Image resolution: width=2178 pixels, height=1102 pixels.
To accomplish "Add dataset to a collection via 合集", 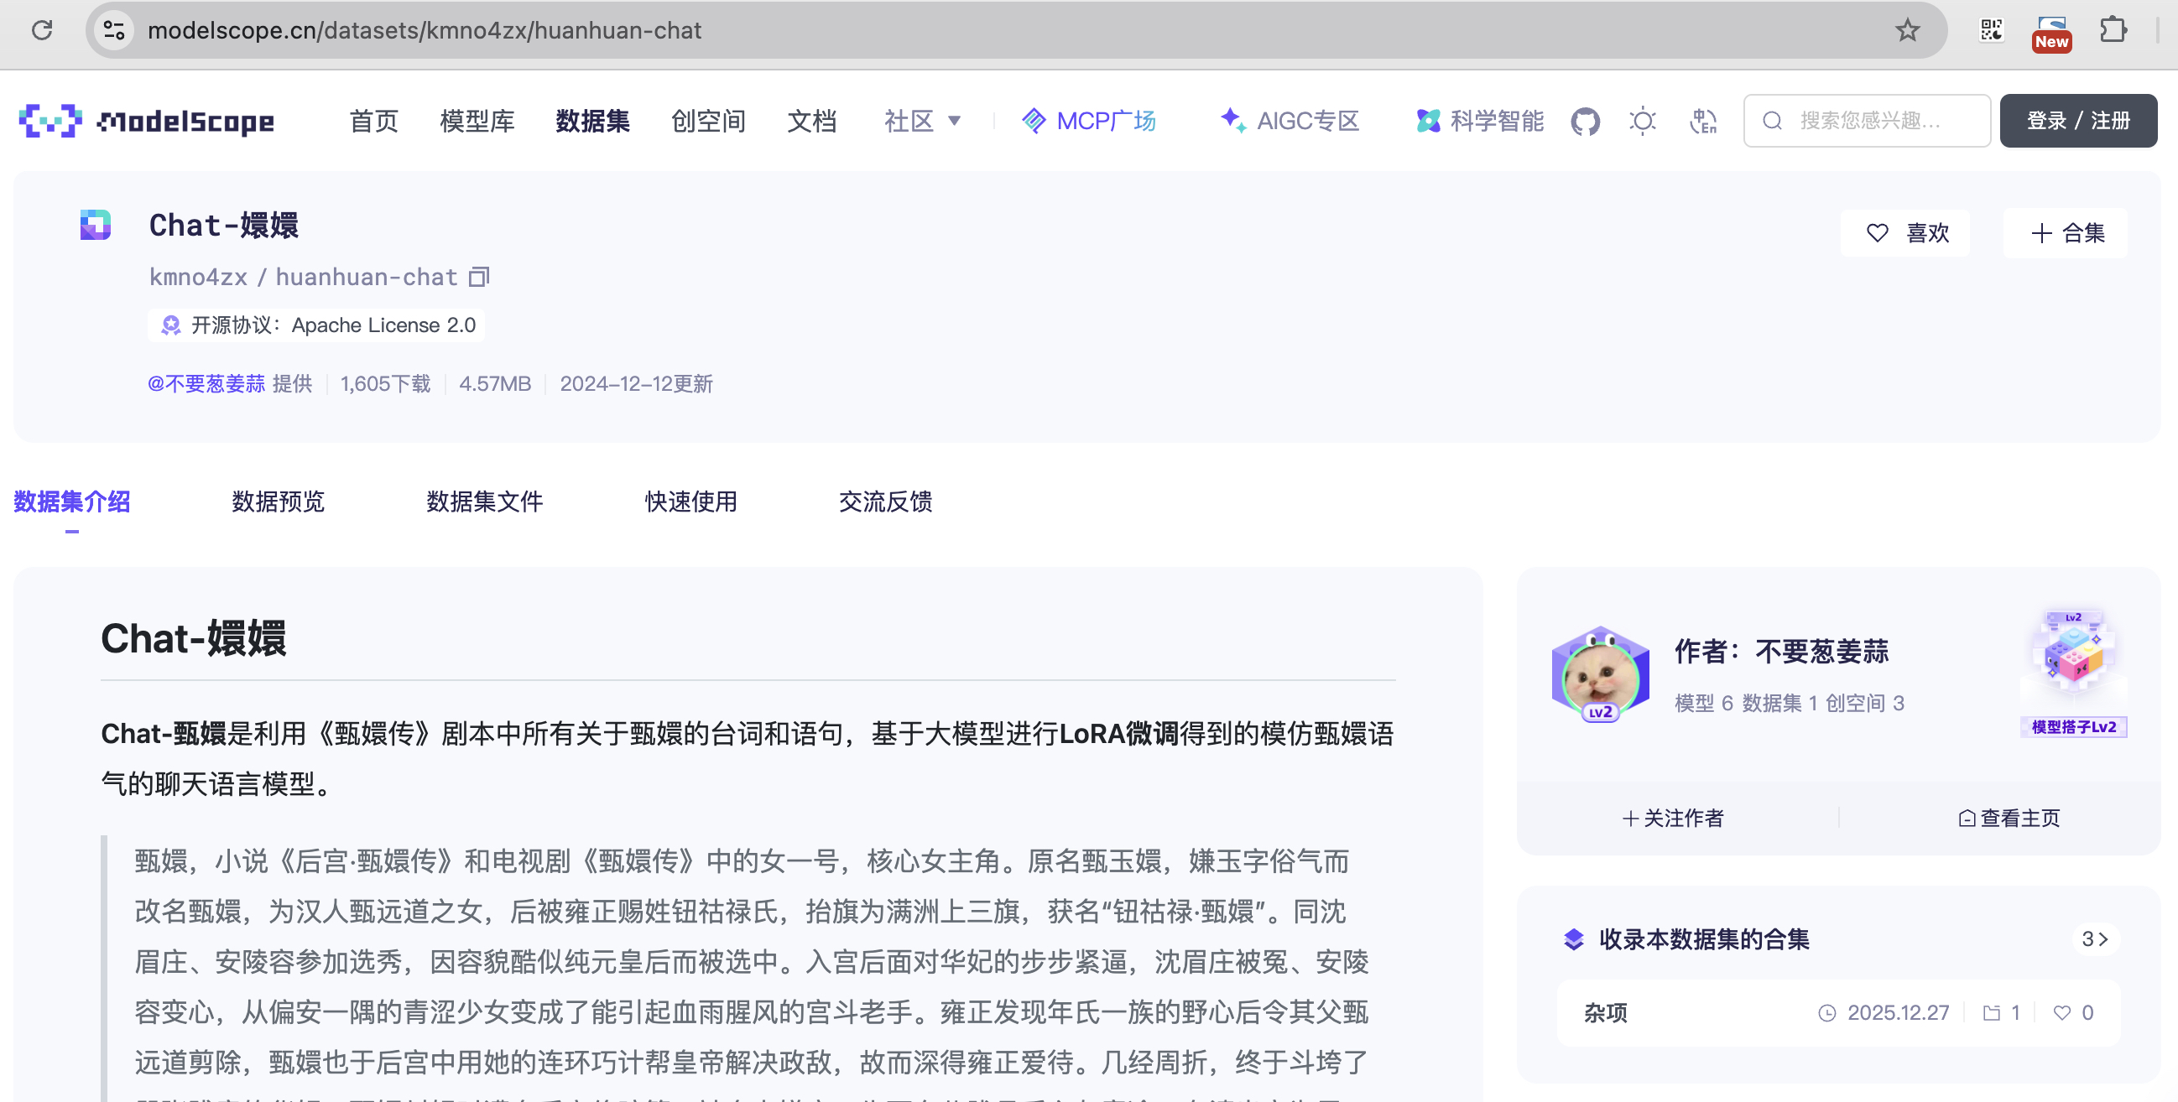I will tap(2066, 233).
